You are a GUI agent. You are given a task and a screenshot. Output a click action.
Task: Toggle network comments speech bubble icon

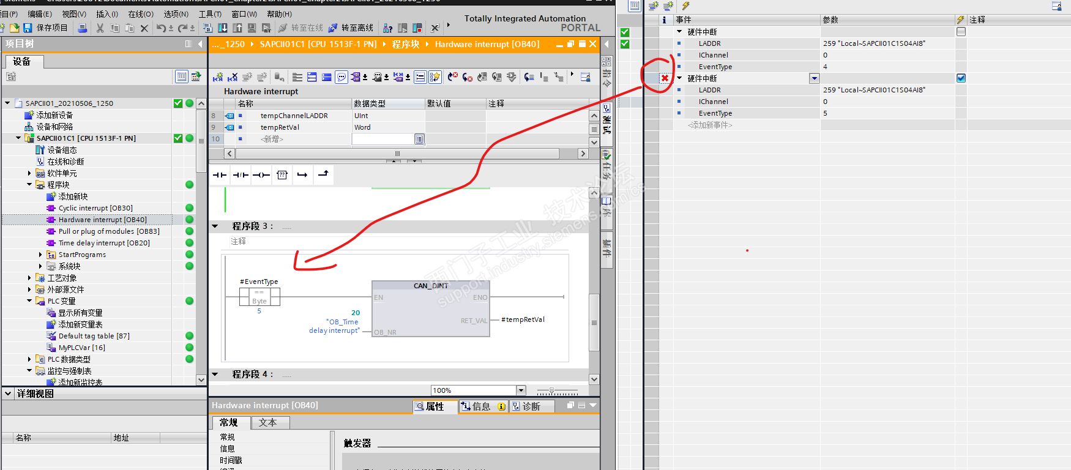click(341, 77)
